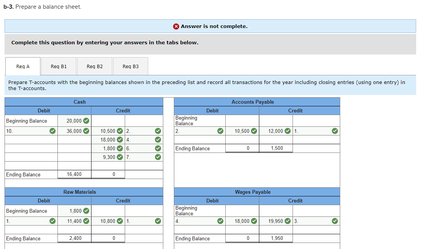Edit the Cash credit amount 9,300
This screenshot has height=249, width=443.
click(x=108, y=157)
